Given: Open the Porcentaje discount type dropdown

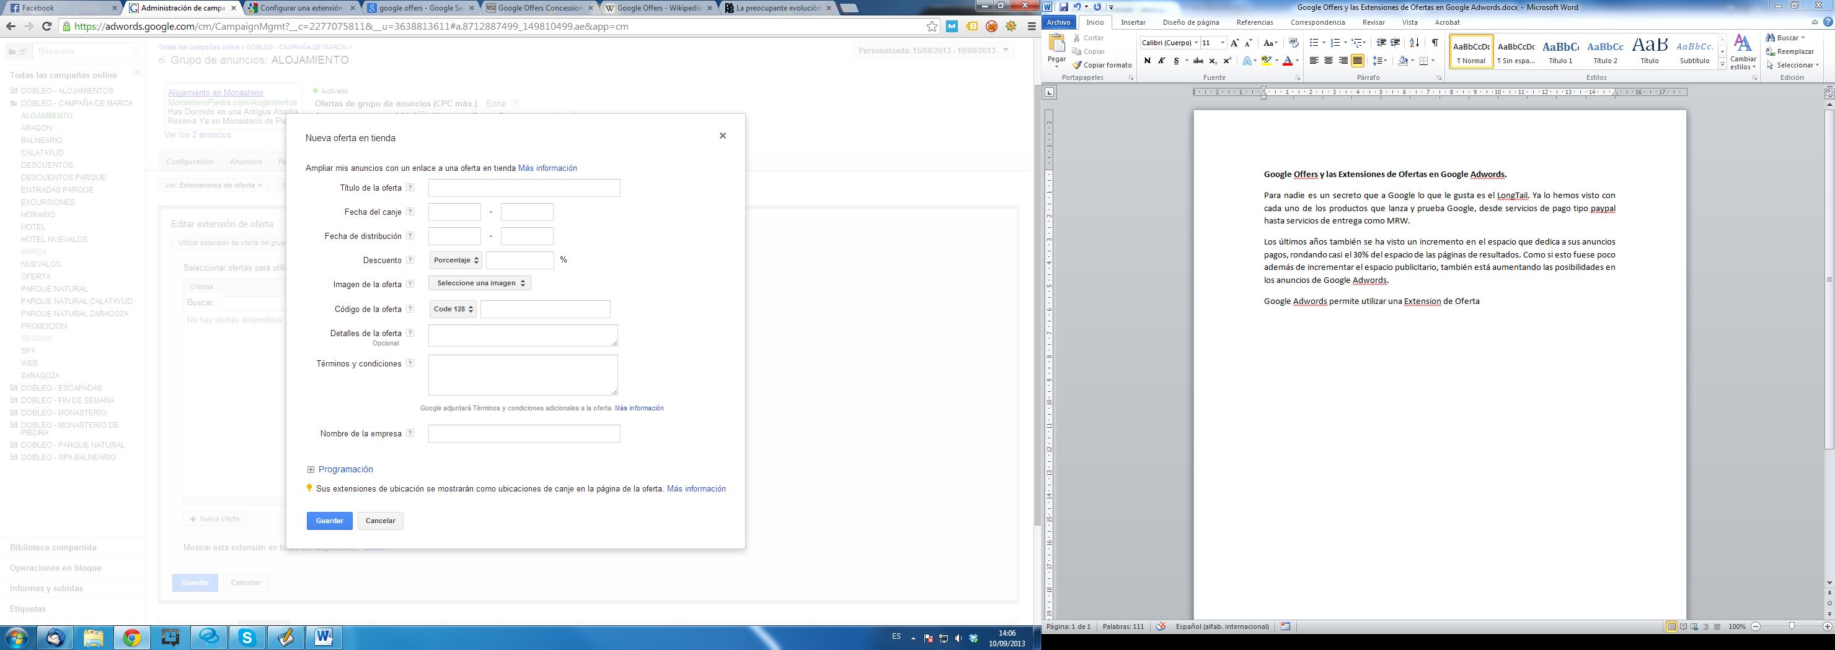Looking at the screenshot, I should (x=456, y=260).
